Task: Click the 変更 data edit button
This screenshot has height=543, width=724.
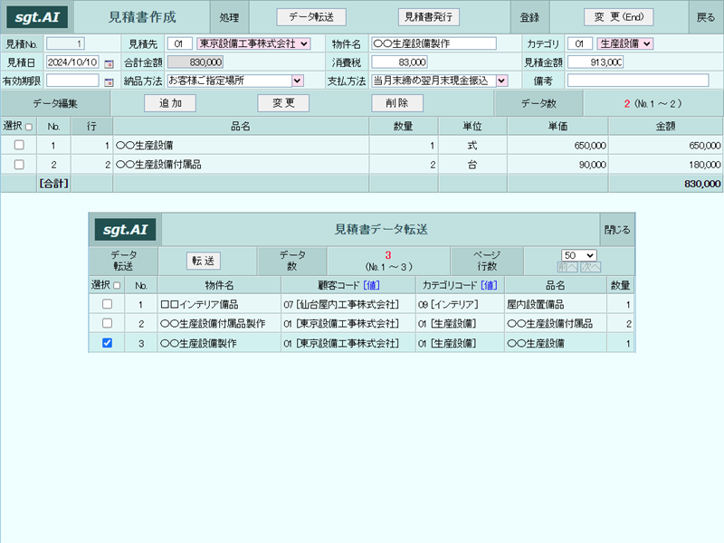Action: click(x=283, y=103)
